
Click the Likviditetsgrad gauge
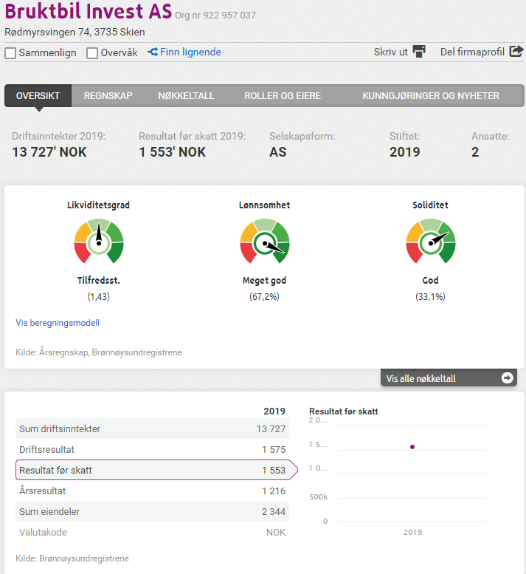coord(99,242)
